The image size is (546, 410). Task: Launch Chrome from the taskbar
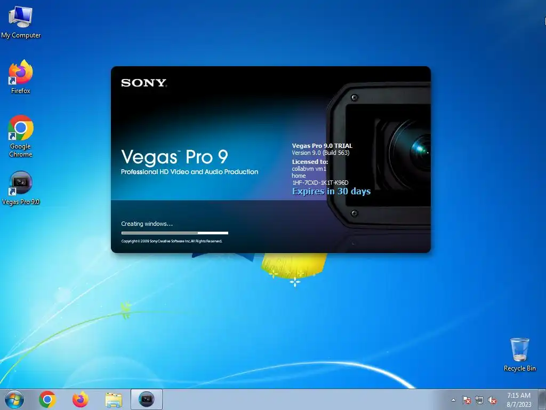(x=47, y=399)
